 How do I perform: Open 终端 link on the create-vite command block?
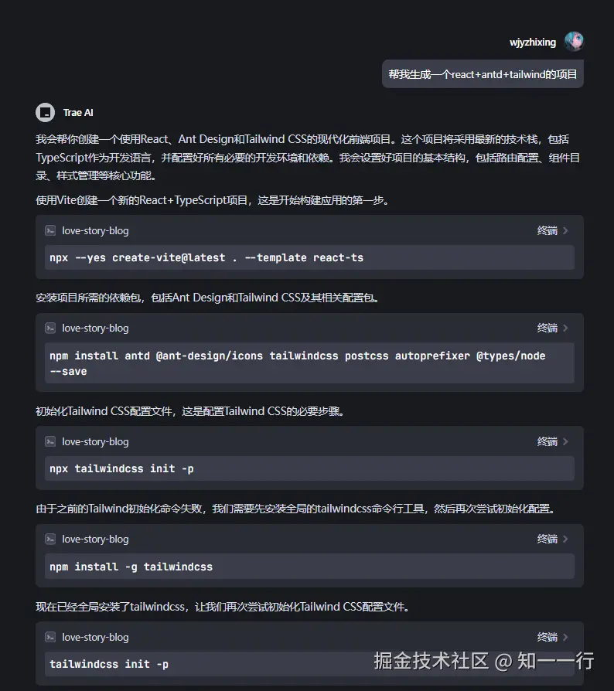(x=547, y=230)
